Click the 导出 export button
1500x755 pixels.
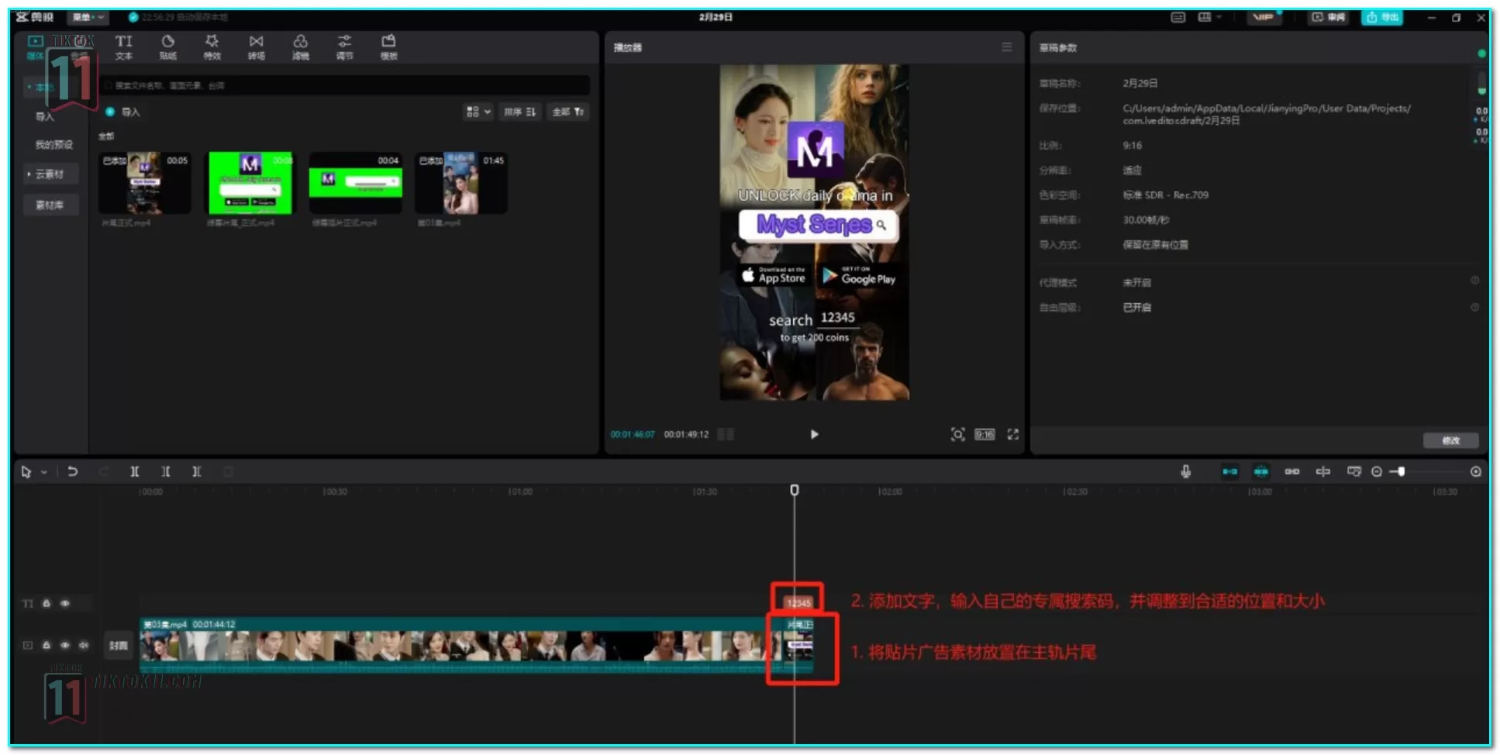[x=1382, y=17]
